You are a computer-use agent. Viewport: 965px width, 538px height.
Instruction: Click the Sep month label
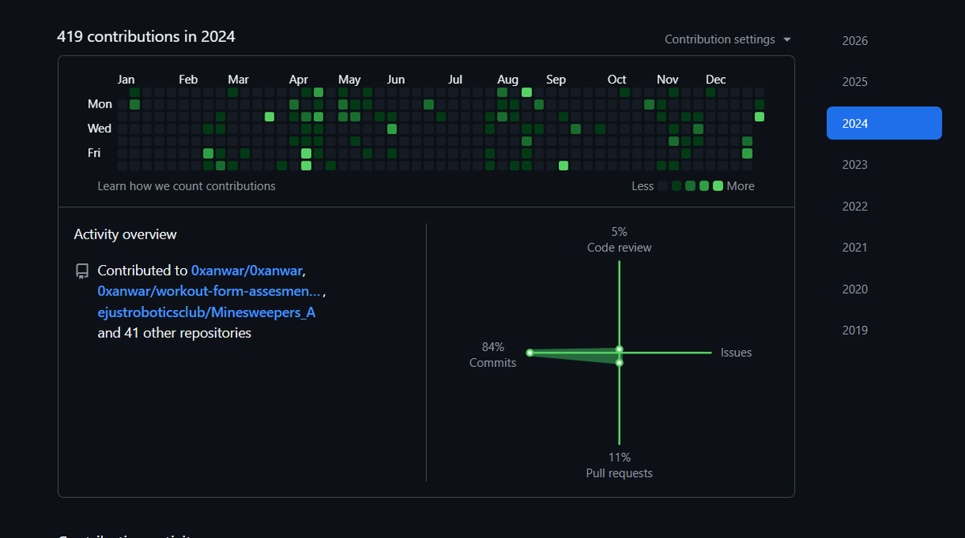coord(556,79)
